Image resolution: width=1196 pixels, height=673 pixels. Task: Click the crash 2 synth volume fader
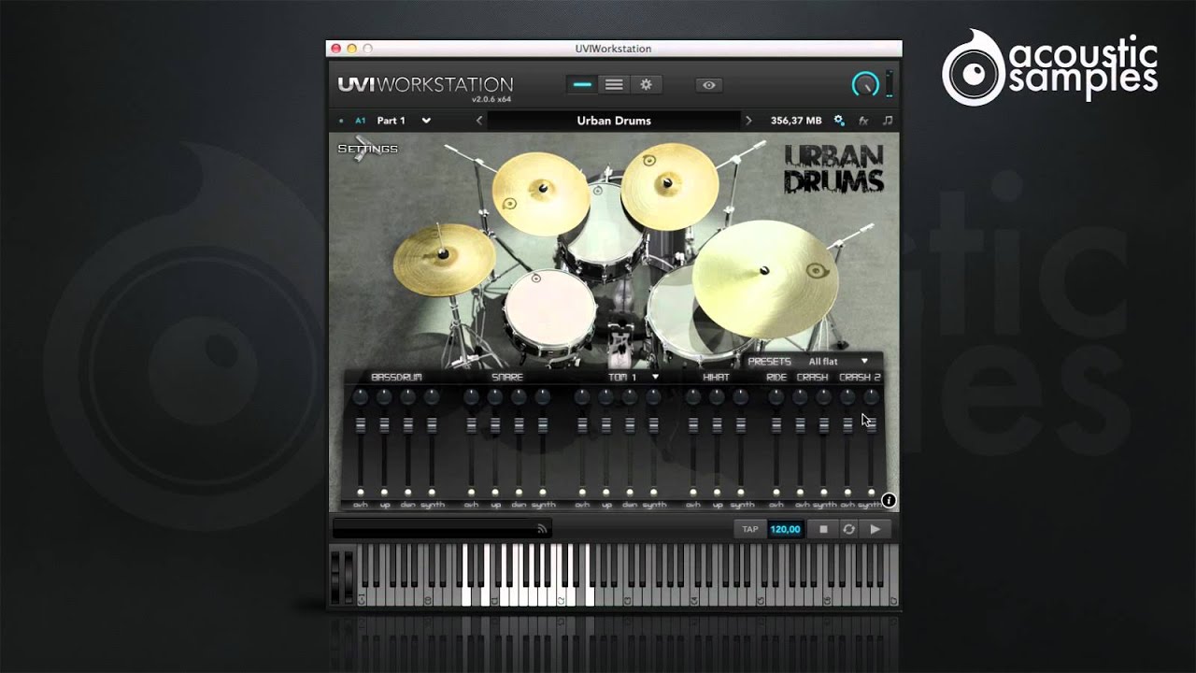(872, 424)
